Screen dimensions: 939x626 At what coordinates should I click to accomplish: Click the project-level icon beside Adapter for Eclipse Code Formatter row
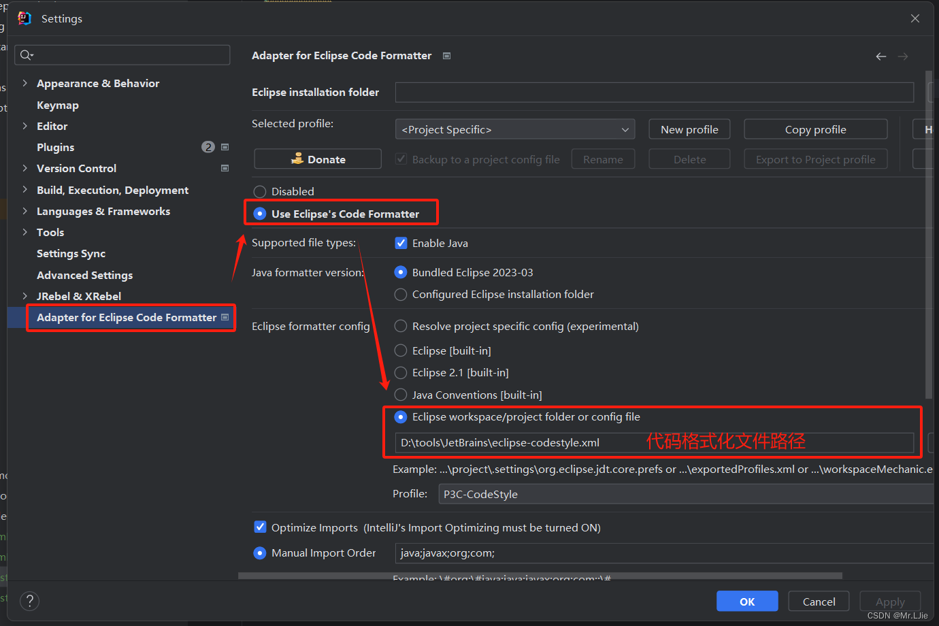tap(225, 317)
